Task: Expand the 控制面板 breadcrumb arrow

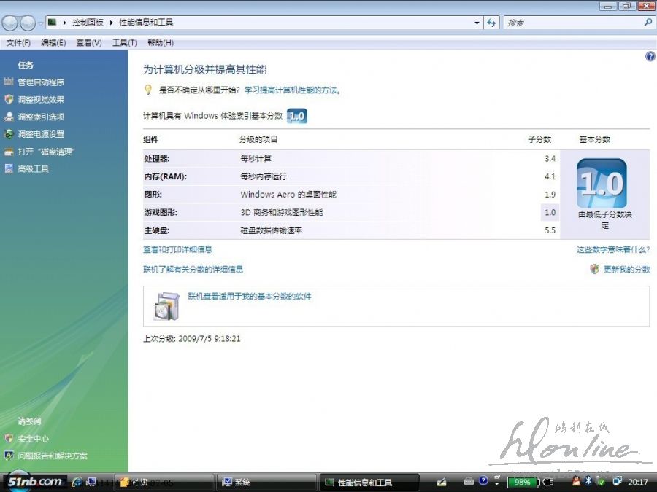Action: pos(112,23)
